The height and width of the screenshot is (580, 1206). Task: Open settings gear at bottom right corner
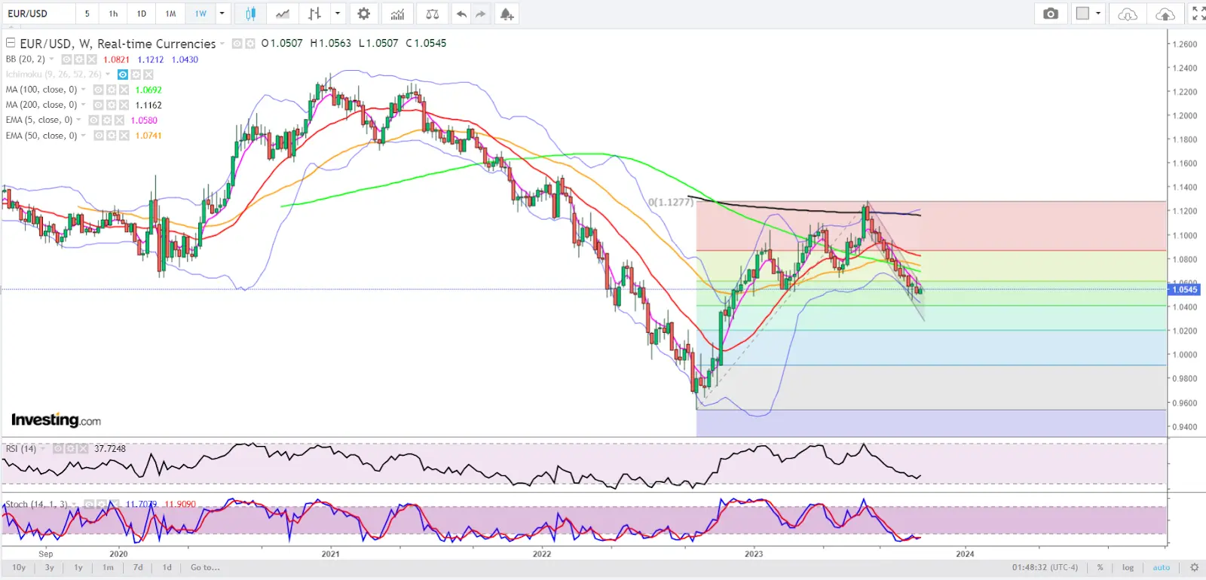coord(1194,567)
